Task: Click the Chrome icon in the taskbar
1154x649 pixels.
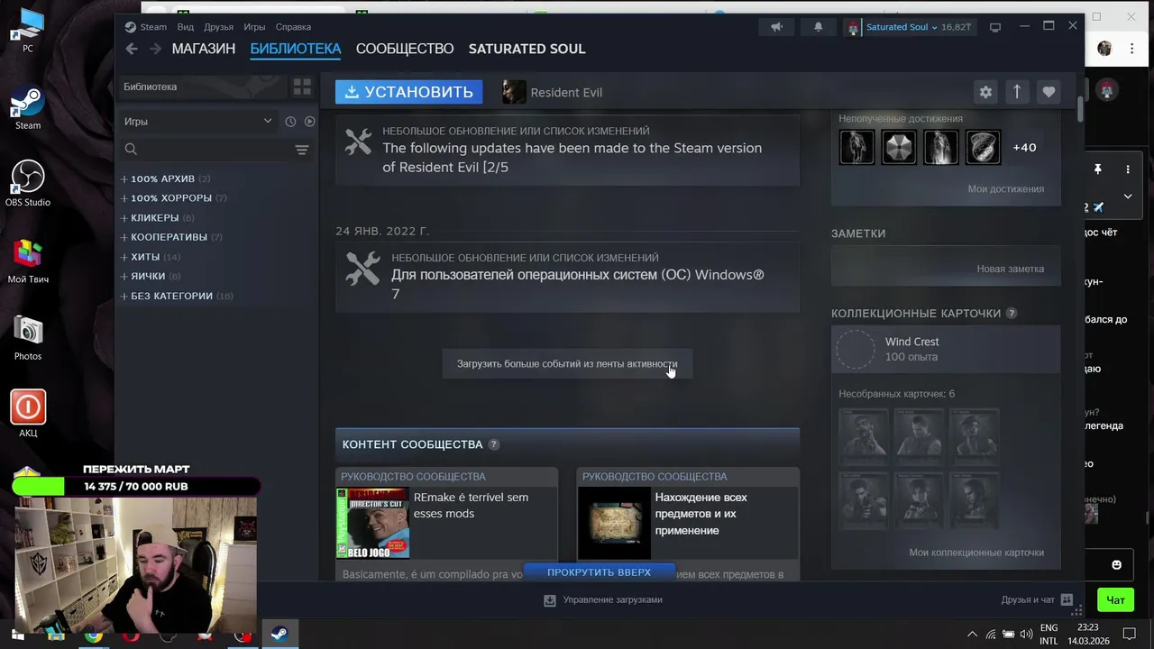Action: click(x=93, y=635)
